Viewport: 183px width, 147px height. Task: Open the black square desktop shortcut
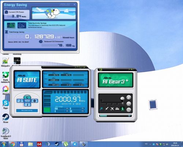tap(17, 61)
